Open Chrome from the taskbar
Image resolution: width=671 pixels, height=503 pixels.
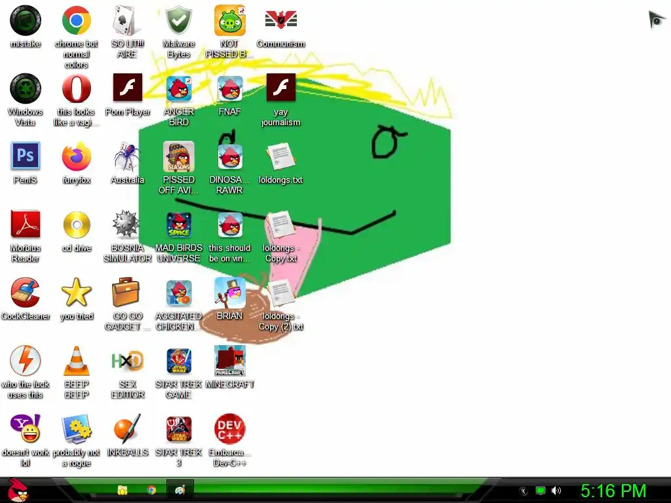(151, 490)
